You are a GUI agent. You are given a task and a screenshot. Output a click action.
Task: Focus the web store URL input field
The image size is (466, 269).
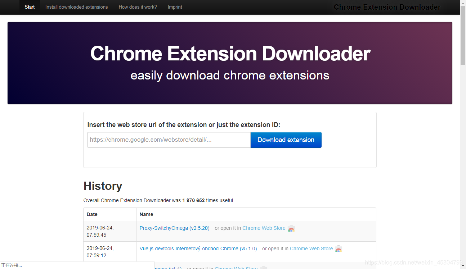169,140
